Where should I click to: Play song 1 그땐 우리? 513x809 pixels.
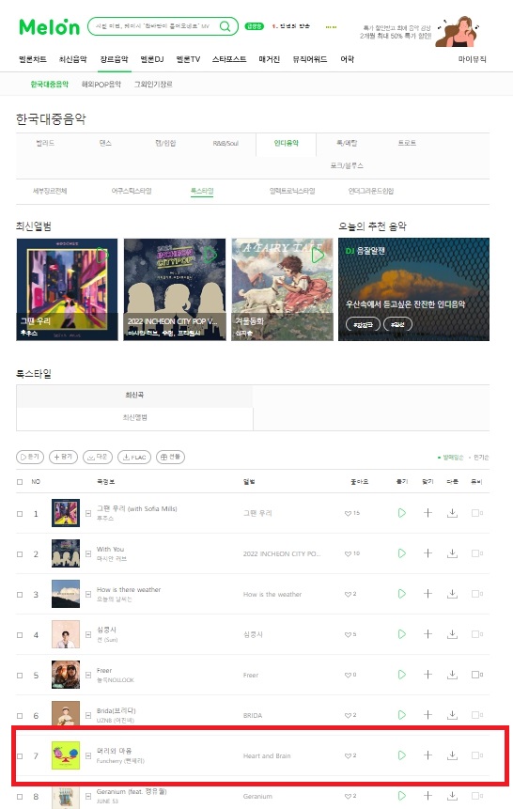coord(401,513)
